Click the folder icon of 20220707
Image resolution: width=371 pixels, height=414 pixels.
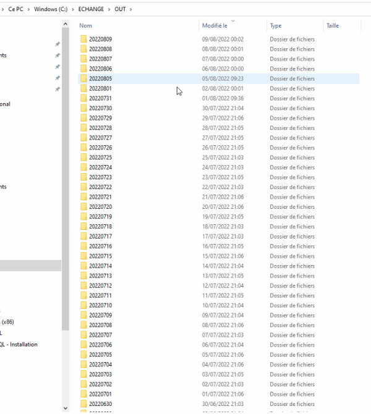pyautogui.click(x=83, y=335)
